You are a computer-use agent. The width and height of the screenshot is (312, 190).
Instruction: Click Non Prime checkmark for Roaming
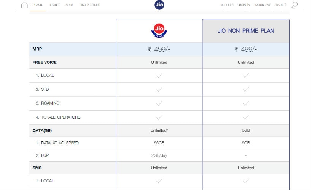[x=246, y=103]
